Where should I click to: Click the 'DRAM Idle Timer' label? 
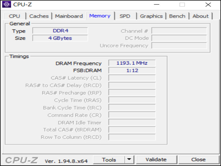[80, 123]
